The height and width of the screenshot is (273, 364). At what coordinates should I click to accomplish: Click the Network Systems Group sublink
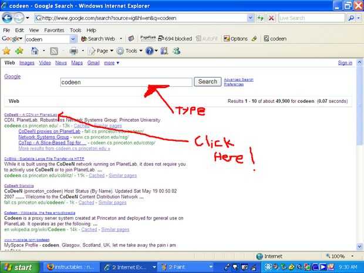[x=43, y=137]
